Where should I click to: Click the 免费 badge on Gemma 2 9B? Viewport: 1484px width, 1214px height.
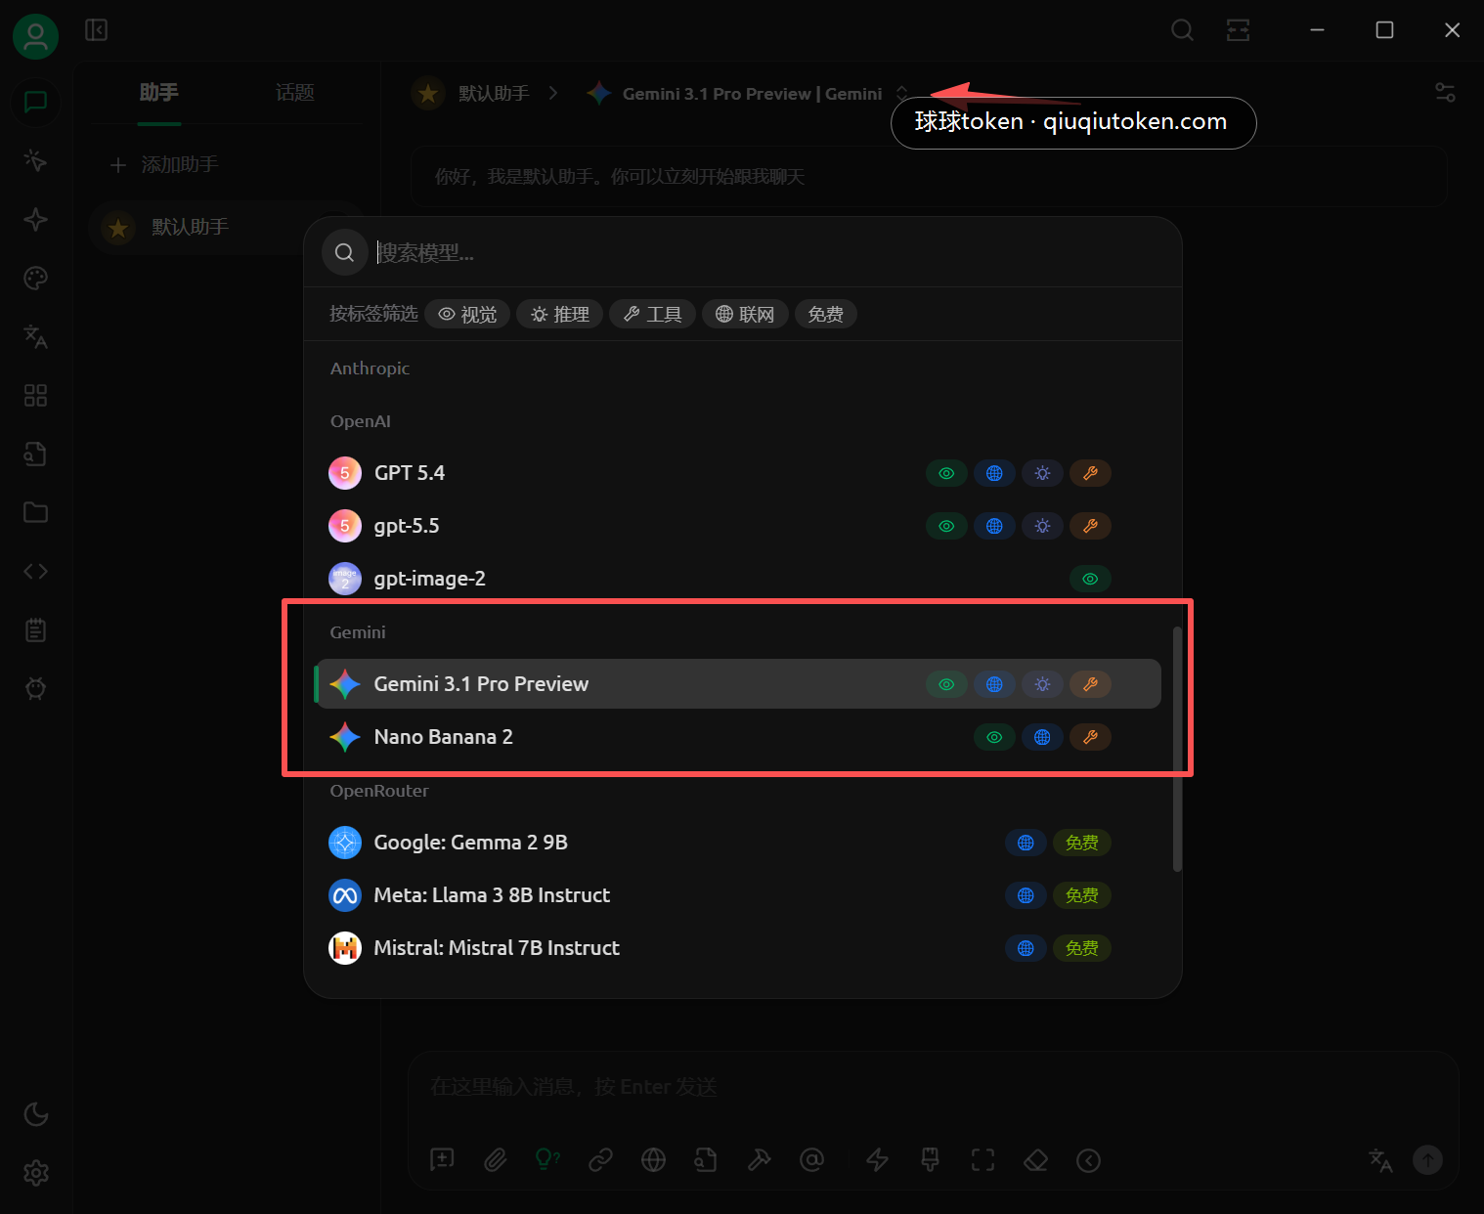pyautogui.click(x=1081, y=843)
